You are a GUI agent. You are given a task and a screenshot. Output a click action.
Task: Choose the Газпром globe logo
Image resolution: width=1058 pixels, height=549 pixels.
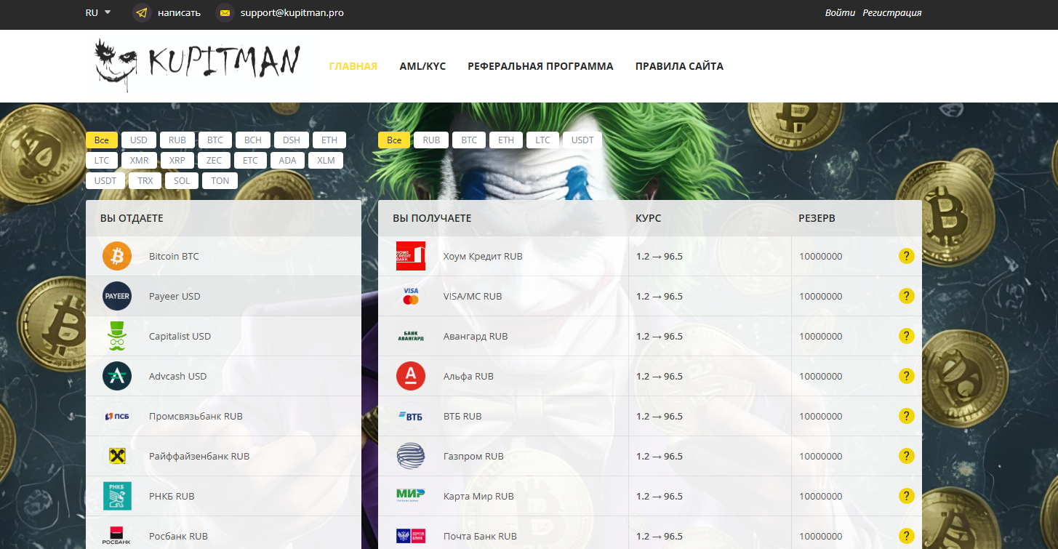coord(411,456)
